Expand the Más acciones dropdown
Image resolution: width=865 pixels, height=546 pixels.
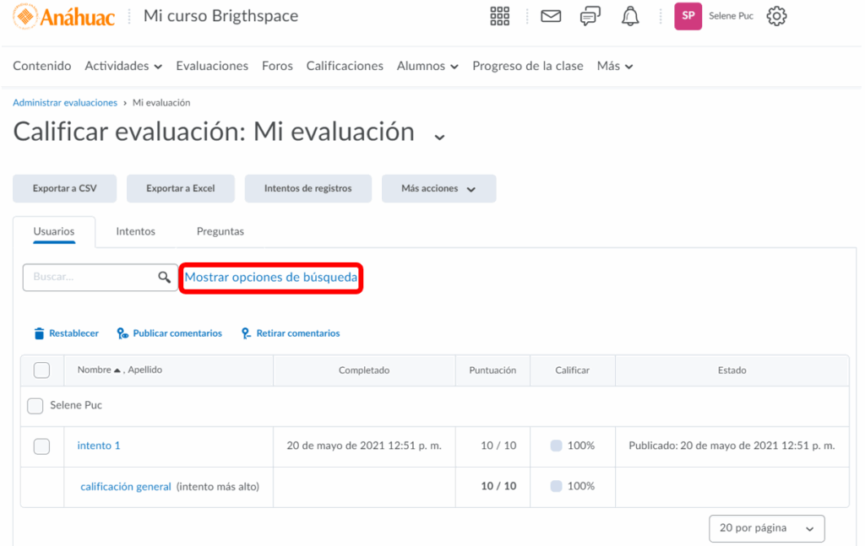[438, 189]
